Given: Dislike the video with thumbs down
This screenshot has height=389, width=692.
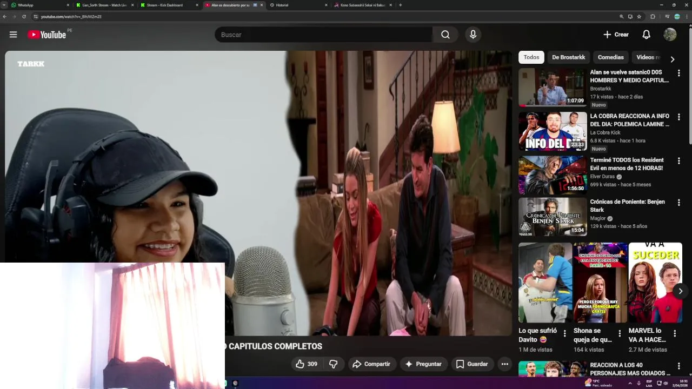Looking at the screenshot, I should point(334,364).
